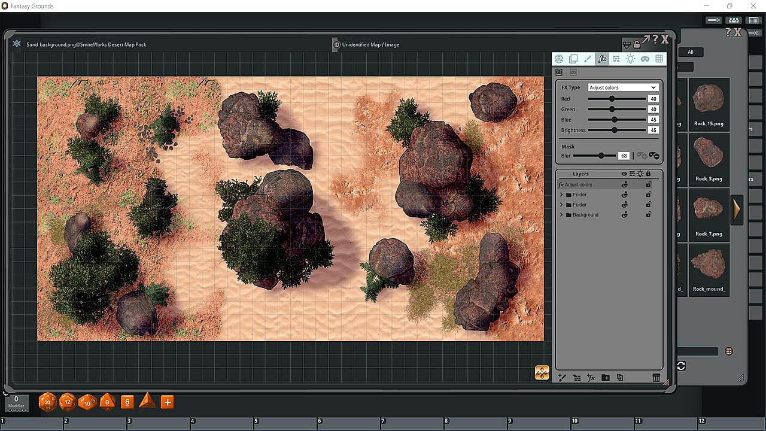Select the Rock_15.png thumbnail
Screen dimensions: 766x431
pos(709,103)
